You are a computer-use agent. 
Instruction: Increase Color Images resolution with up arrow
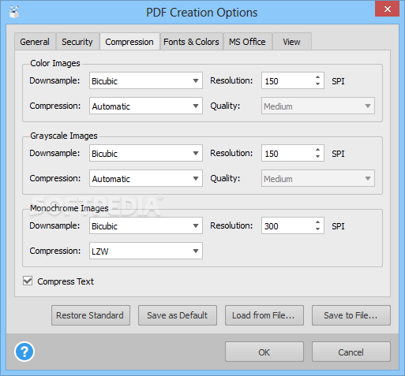point(317,77)
